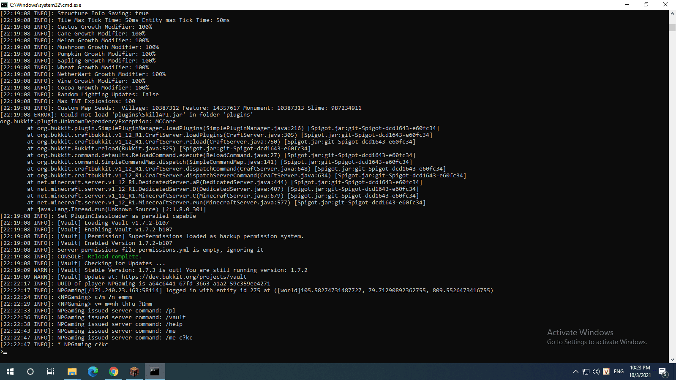Viewport: 676px width, 380px height.
Task: Click the 'Melon Growth Modifier: 100%' line
Action: click(x=74, y=41)
